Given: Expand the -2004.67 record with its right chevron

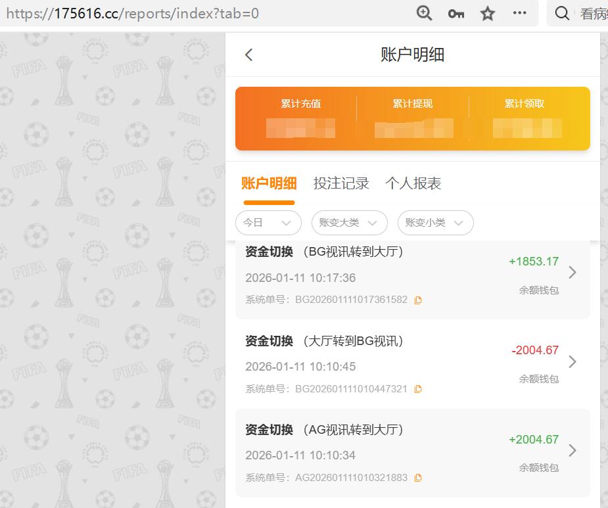Looking at the screenshot, I should [573, 361].
